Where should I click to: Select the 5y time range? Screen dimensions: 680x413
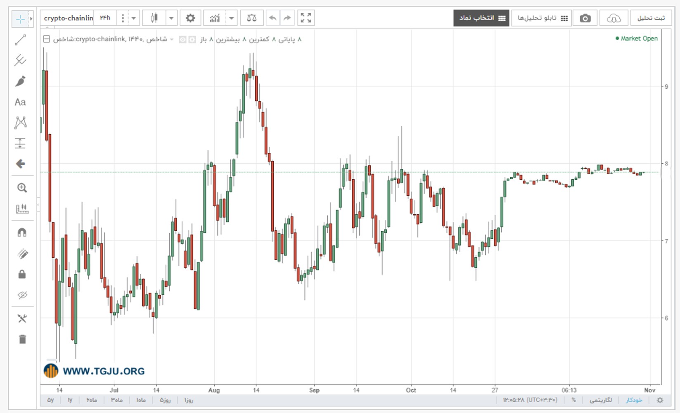50,400
